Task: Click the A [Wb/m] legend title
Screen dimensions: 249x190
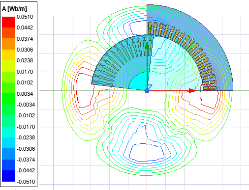Action: (14, 9)
